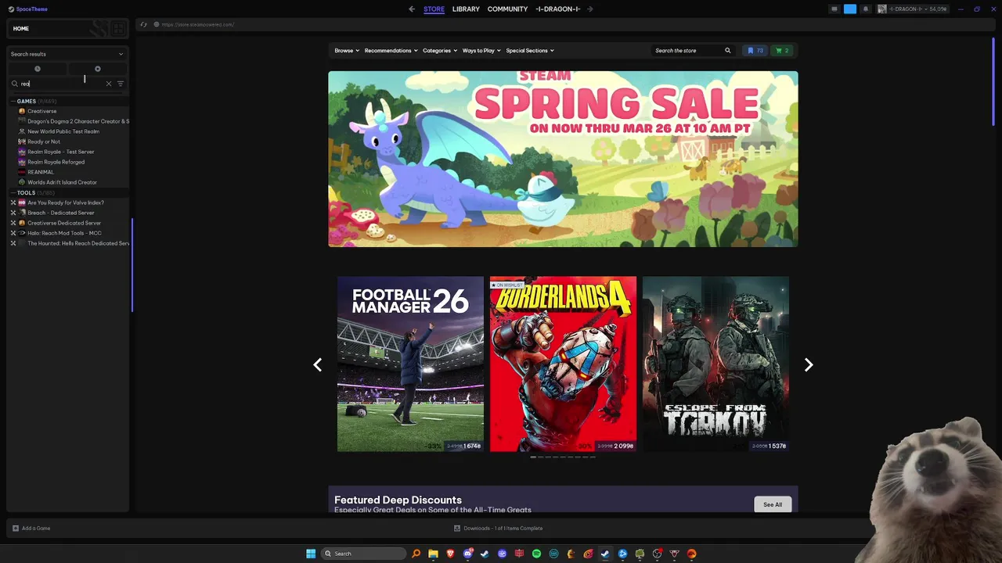Open the wishlist with 73 items
Screen dimensions: 1002x563
tap(755, 50)
